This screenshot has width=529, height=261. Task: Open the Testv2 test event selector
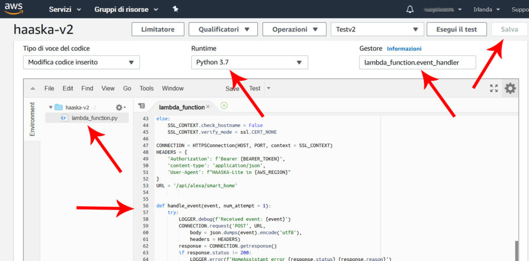(378, 29)
